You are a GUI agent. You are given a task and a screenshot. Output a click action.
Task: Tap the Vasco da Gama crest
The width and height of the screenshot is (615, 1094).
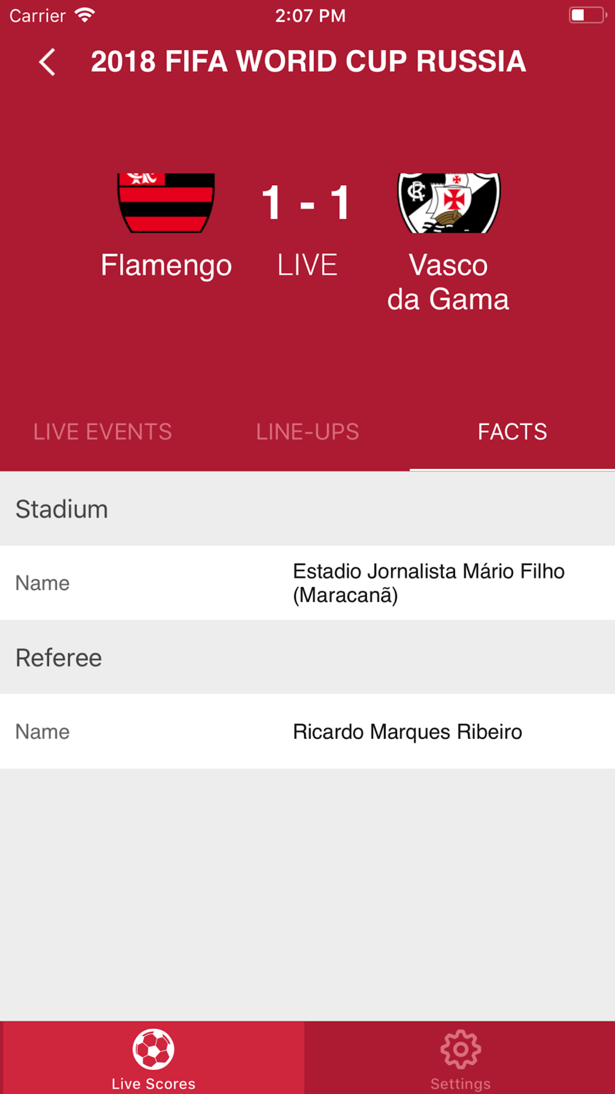pos(449,203)
